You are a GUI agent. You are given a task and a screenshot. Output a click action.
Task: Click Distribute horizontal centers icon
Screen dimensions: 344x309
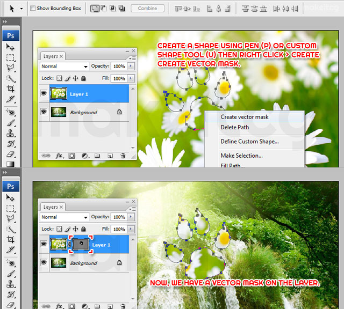click(285, 9)
